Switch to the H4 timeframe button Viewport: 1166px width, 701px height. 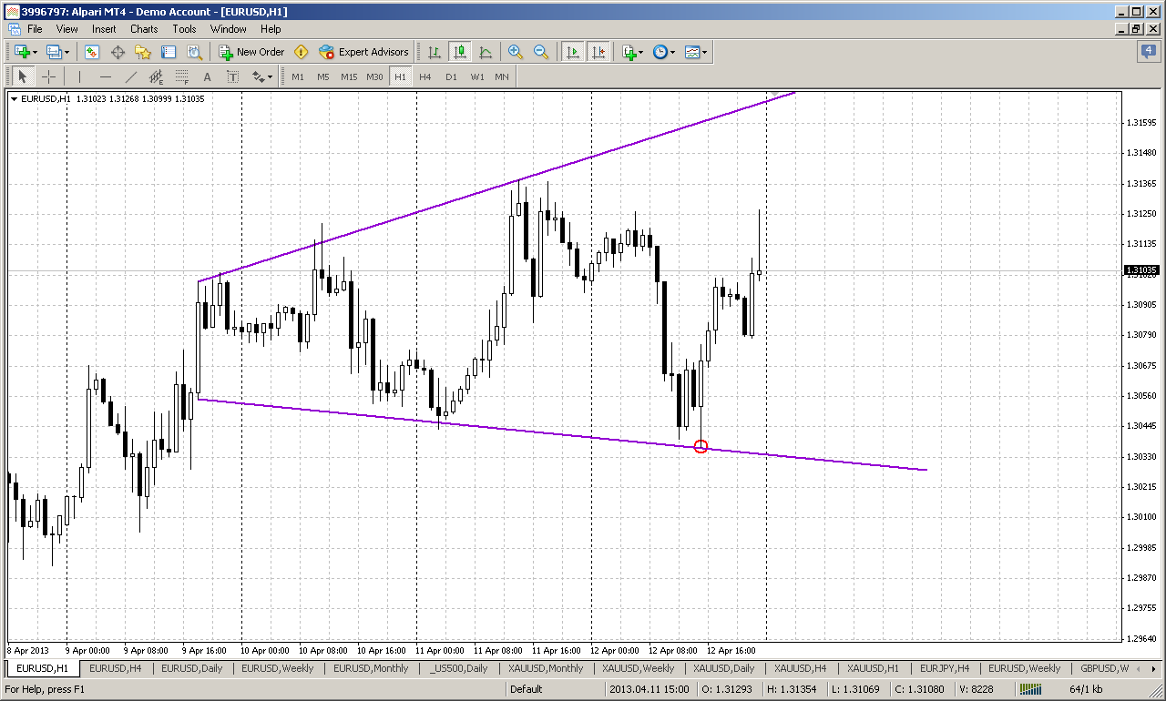425,77
